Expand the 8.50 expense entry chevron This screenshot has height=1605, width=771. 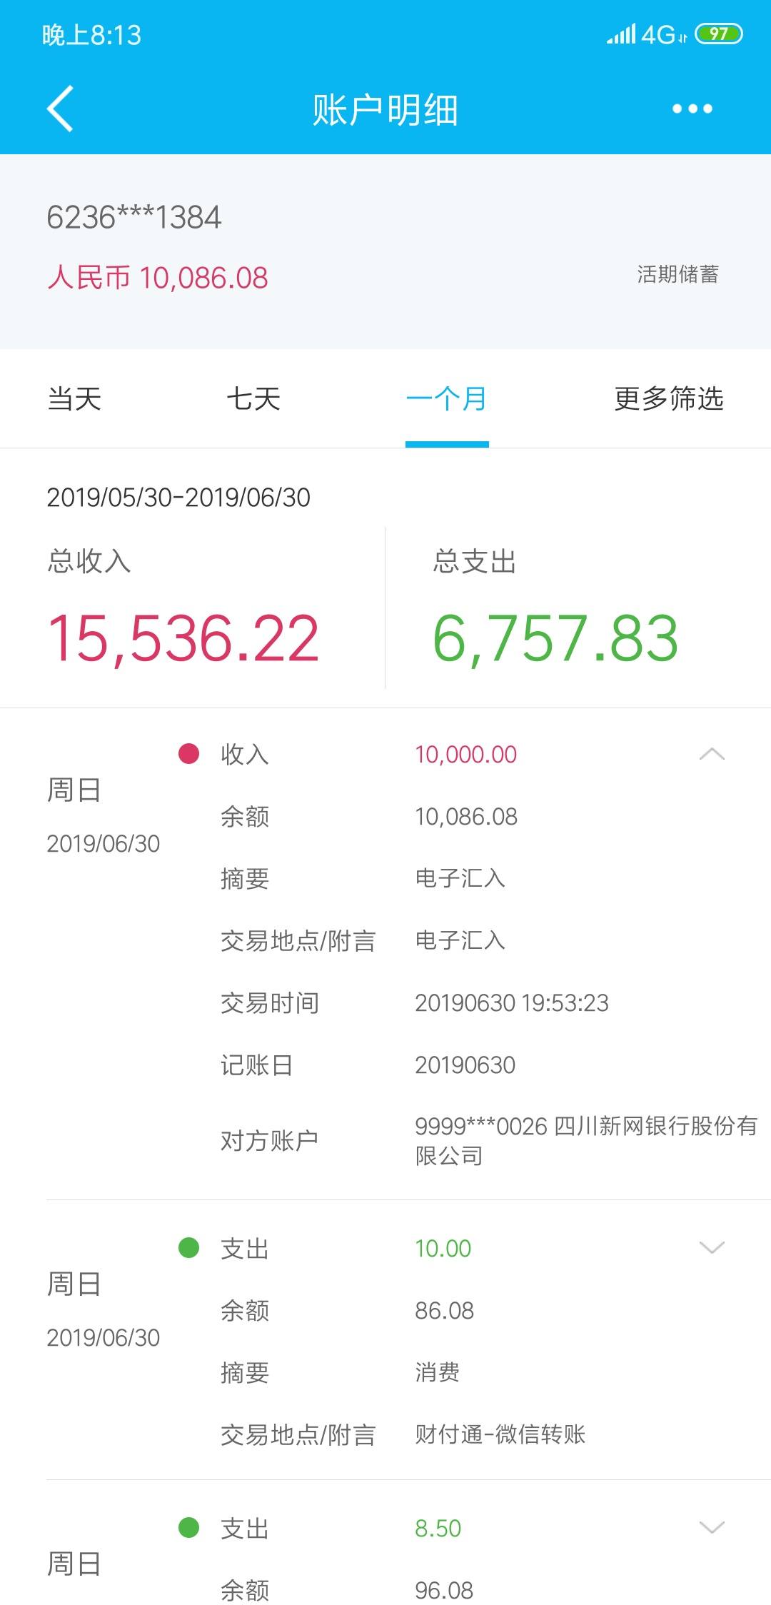(712, 1527)
